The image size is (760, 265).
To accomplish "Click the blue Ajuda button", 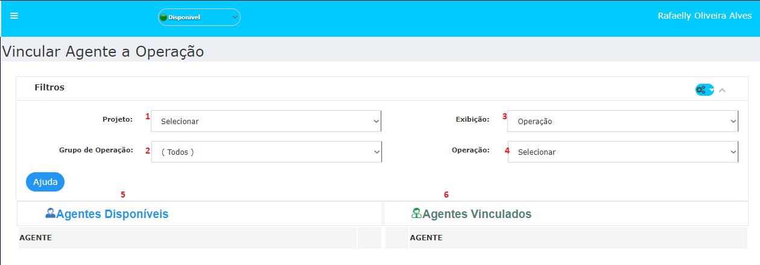I will pos(45,182).
